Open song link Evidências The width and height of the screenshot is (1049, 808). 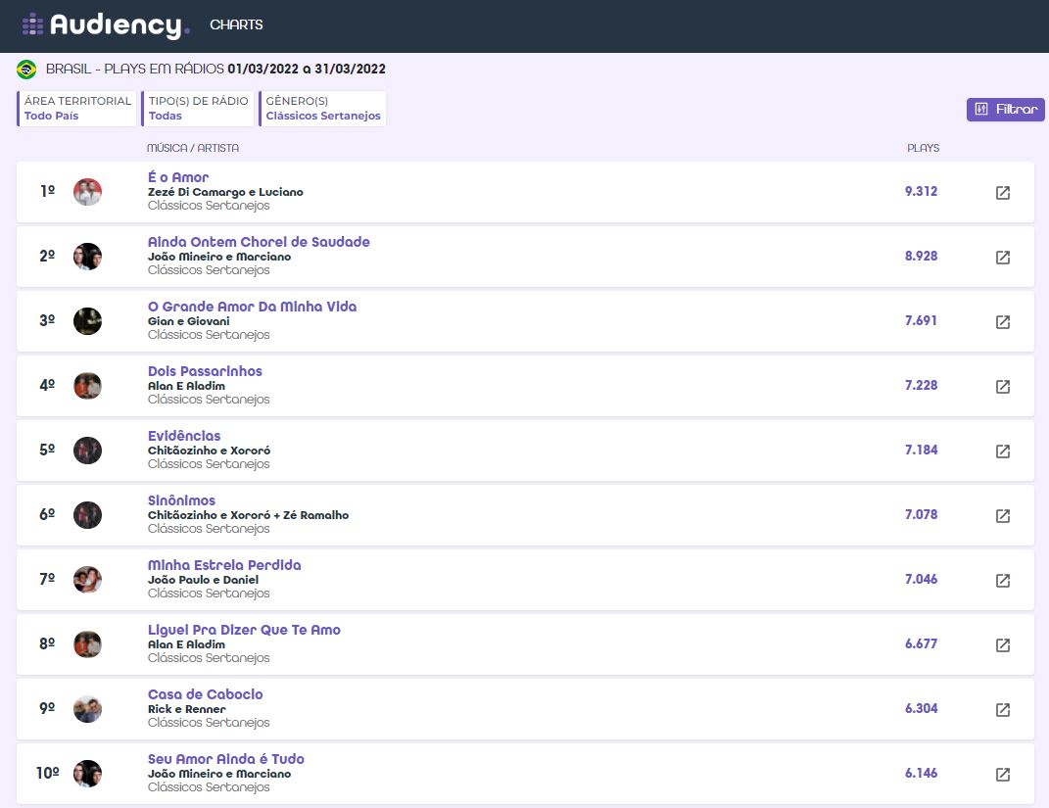pyautogui.click(x=184, y=436)
